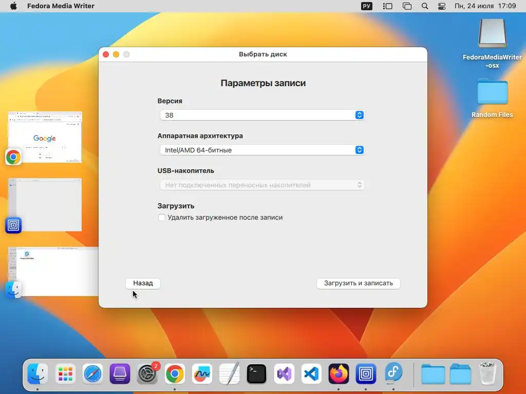Minimize the Выбрать диск window
This screenshot has width=526, height=394.
pos(116,54)
